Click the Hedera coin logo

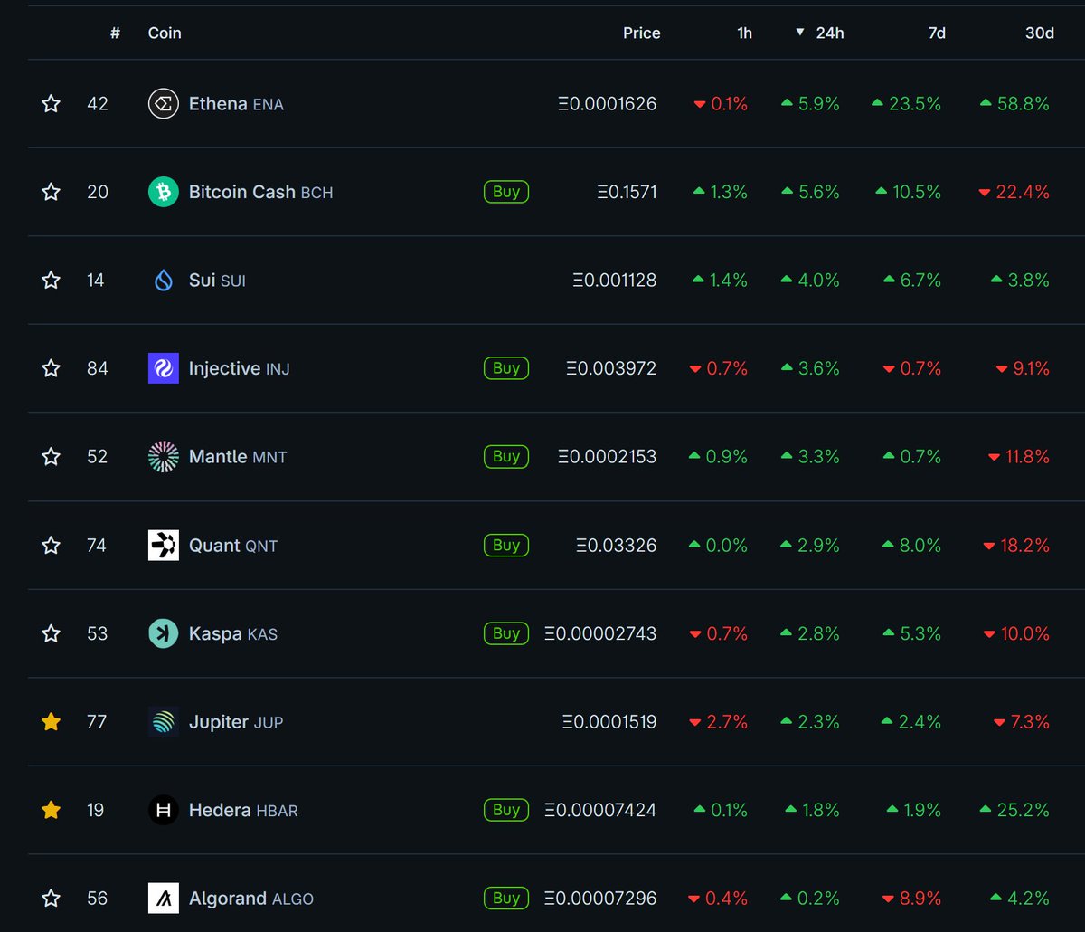[164, 810]
